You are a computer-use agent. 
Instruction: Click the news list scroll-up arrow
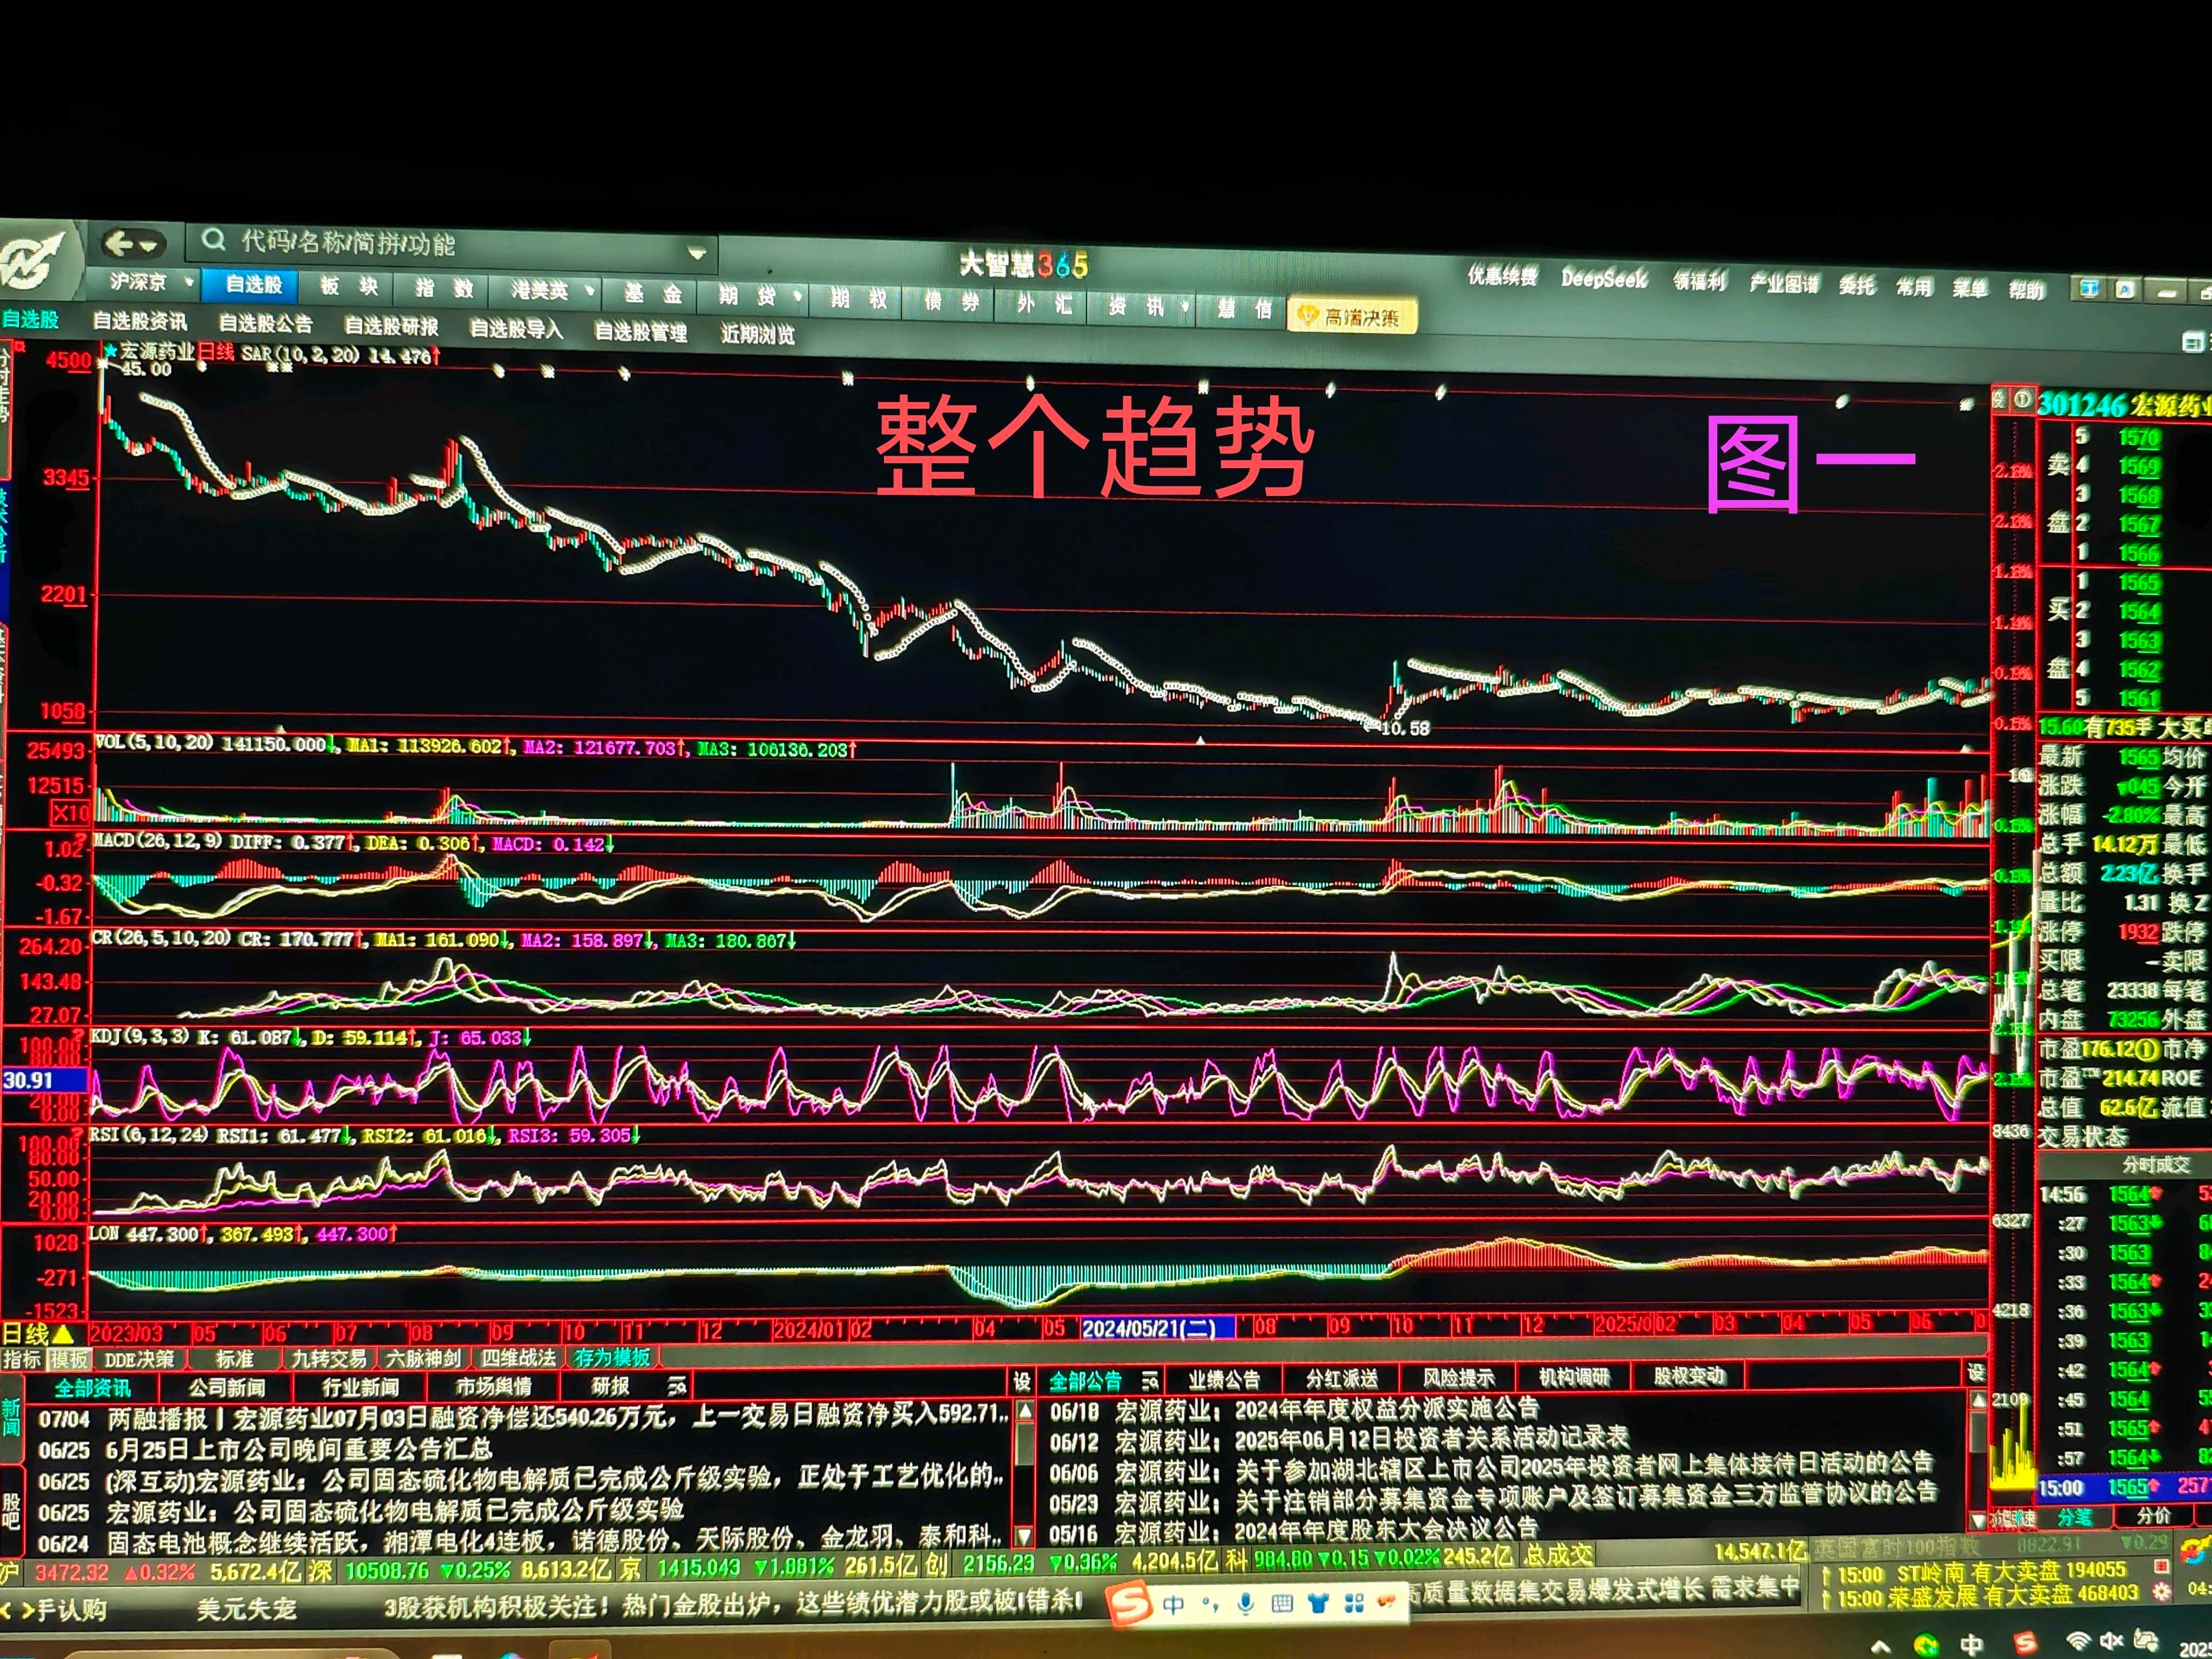click(1024, 1412)
